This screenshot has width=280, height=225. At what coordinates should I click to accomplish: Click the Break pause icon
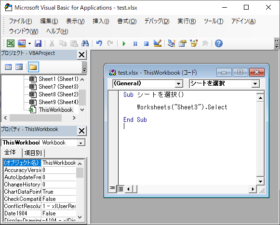click(135, 43)
